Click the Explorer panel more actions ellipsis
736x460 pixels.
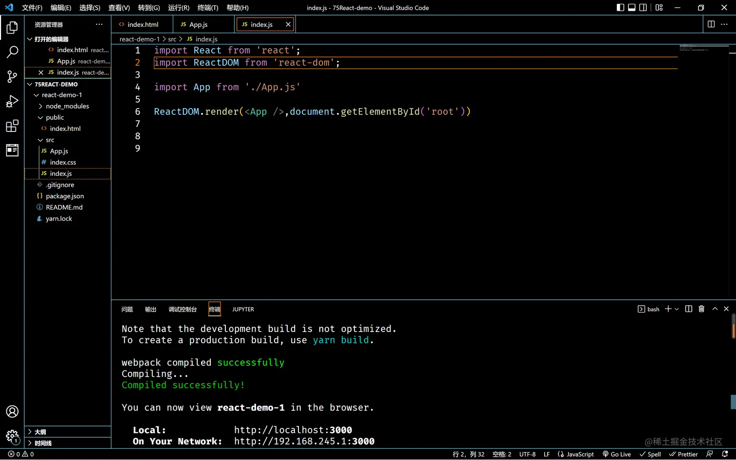[x=99, y=24]
